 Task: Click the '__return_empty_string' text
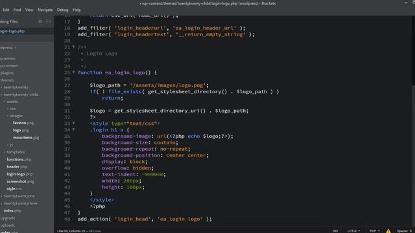click(x=210, y=34)
